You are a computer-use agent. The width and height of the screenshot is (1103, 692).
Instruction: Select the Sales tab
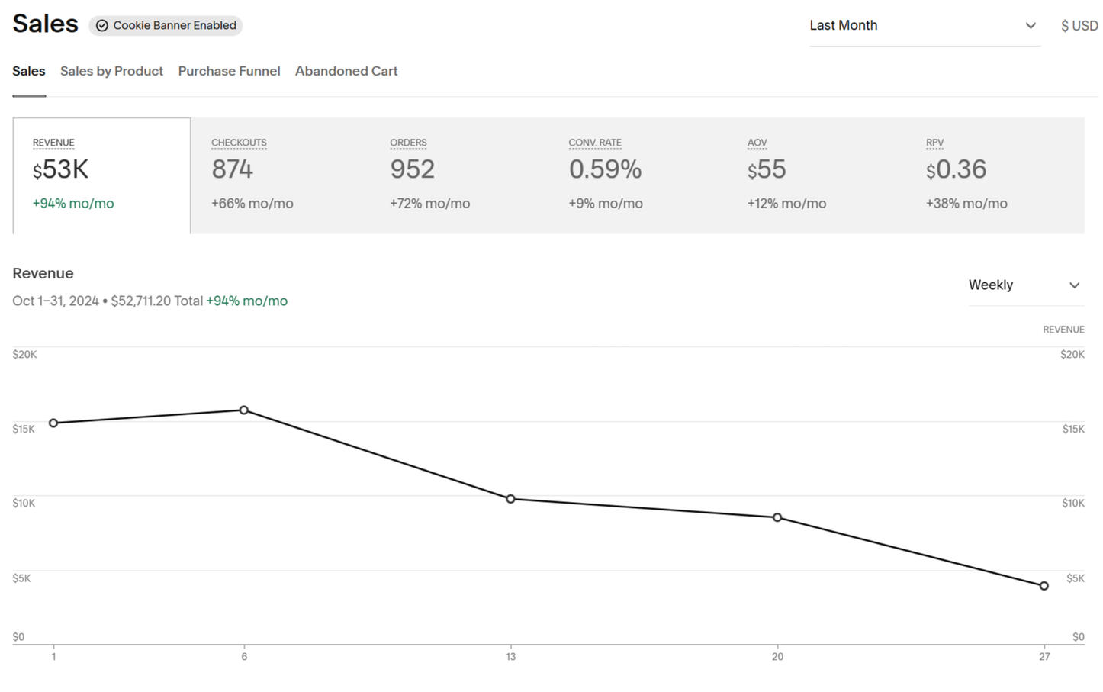(29, 71)
